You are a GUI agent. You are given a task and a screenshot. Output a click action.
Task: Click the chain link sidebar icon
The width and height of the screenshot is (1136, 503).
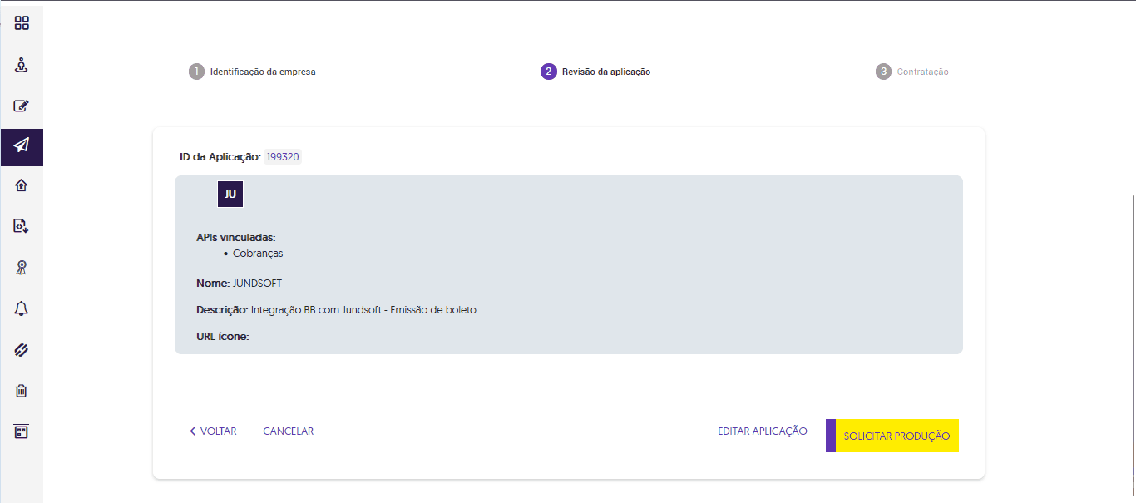click(x=22, y=350)
